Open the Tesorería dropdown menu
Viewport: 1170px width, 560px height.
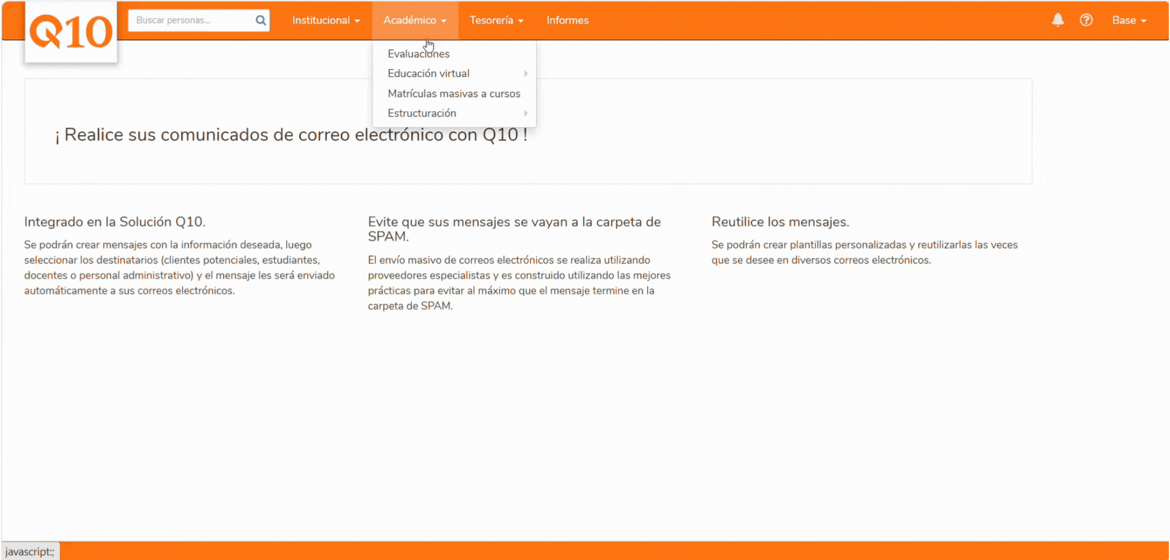click(x=496, y=20)
